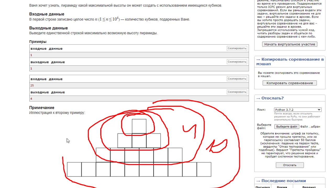Click the mashup copy description text
The image size is (335, 188).
[x=289, y=74]
